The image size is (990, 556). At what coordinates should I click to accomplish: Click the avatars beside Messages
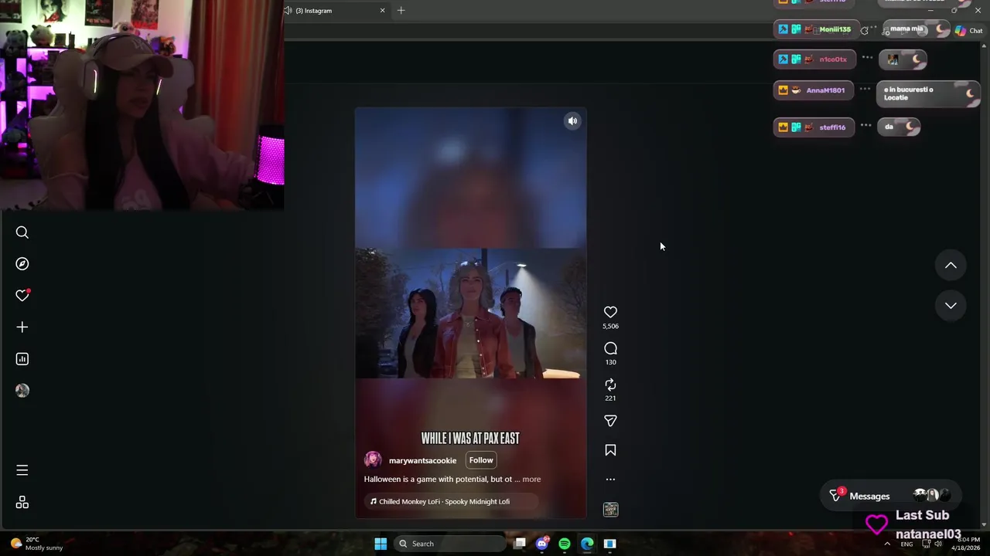click(x=931, y=495)
